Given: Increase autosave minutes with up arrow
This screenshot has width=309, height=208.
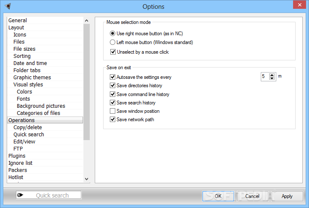Looking at the screenshot, I should [272, 75].
